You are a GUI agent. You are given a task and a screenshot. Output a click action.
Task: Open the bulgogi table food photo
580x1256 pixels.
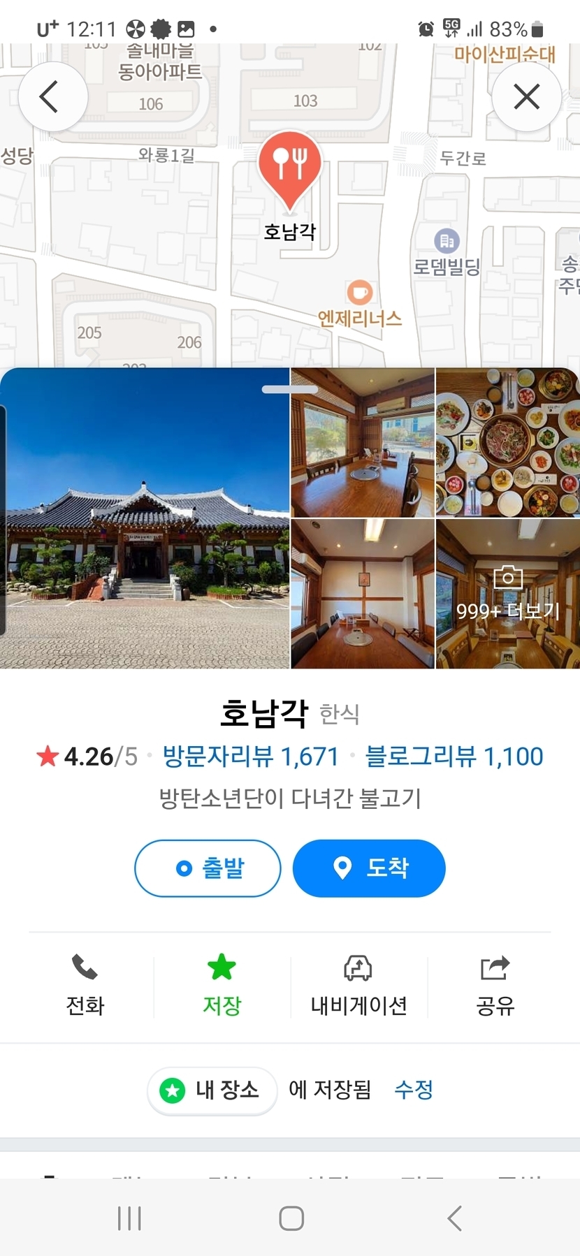click(507, 443)
